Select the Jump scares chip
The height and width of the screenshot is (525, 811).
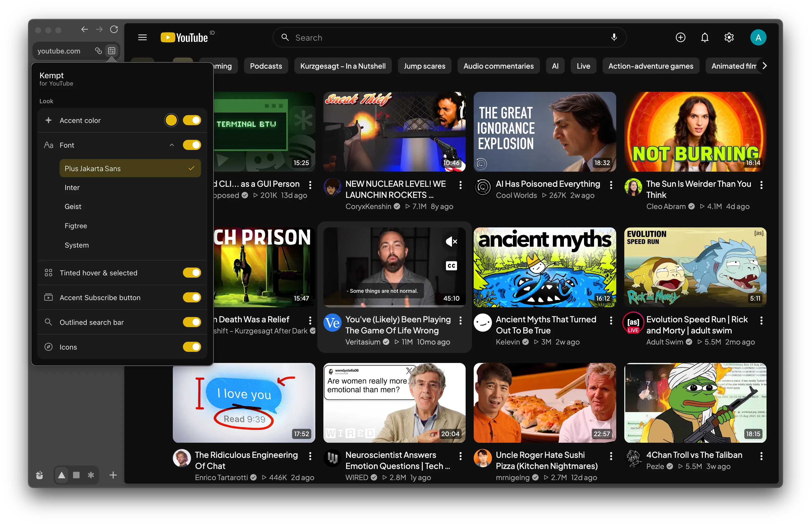click(424, 66)
